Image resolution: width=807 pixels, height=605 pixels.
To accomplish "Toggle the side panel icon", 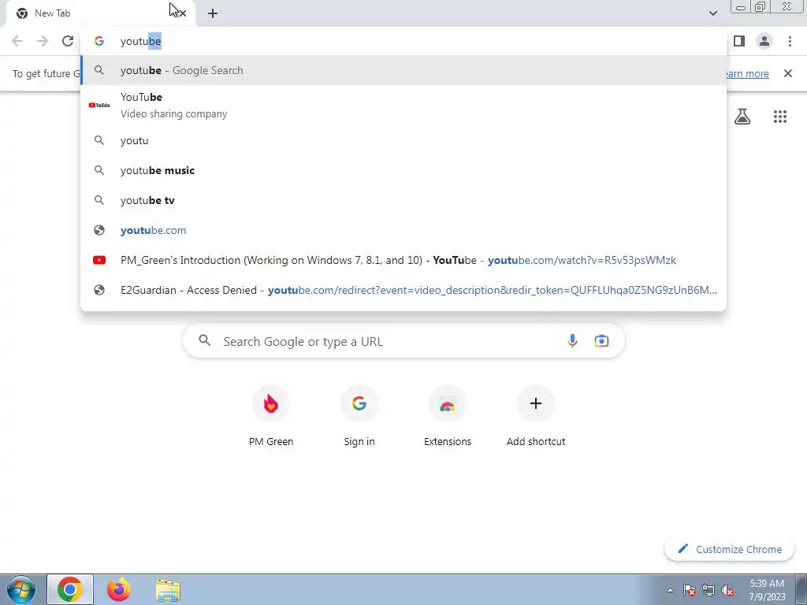I will coord(739,41).
